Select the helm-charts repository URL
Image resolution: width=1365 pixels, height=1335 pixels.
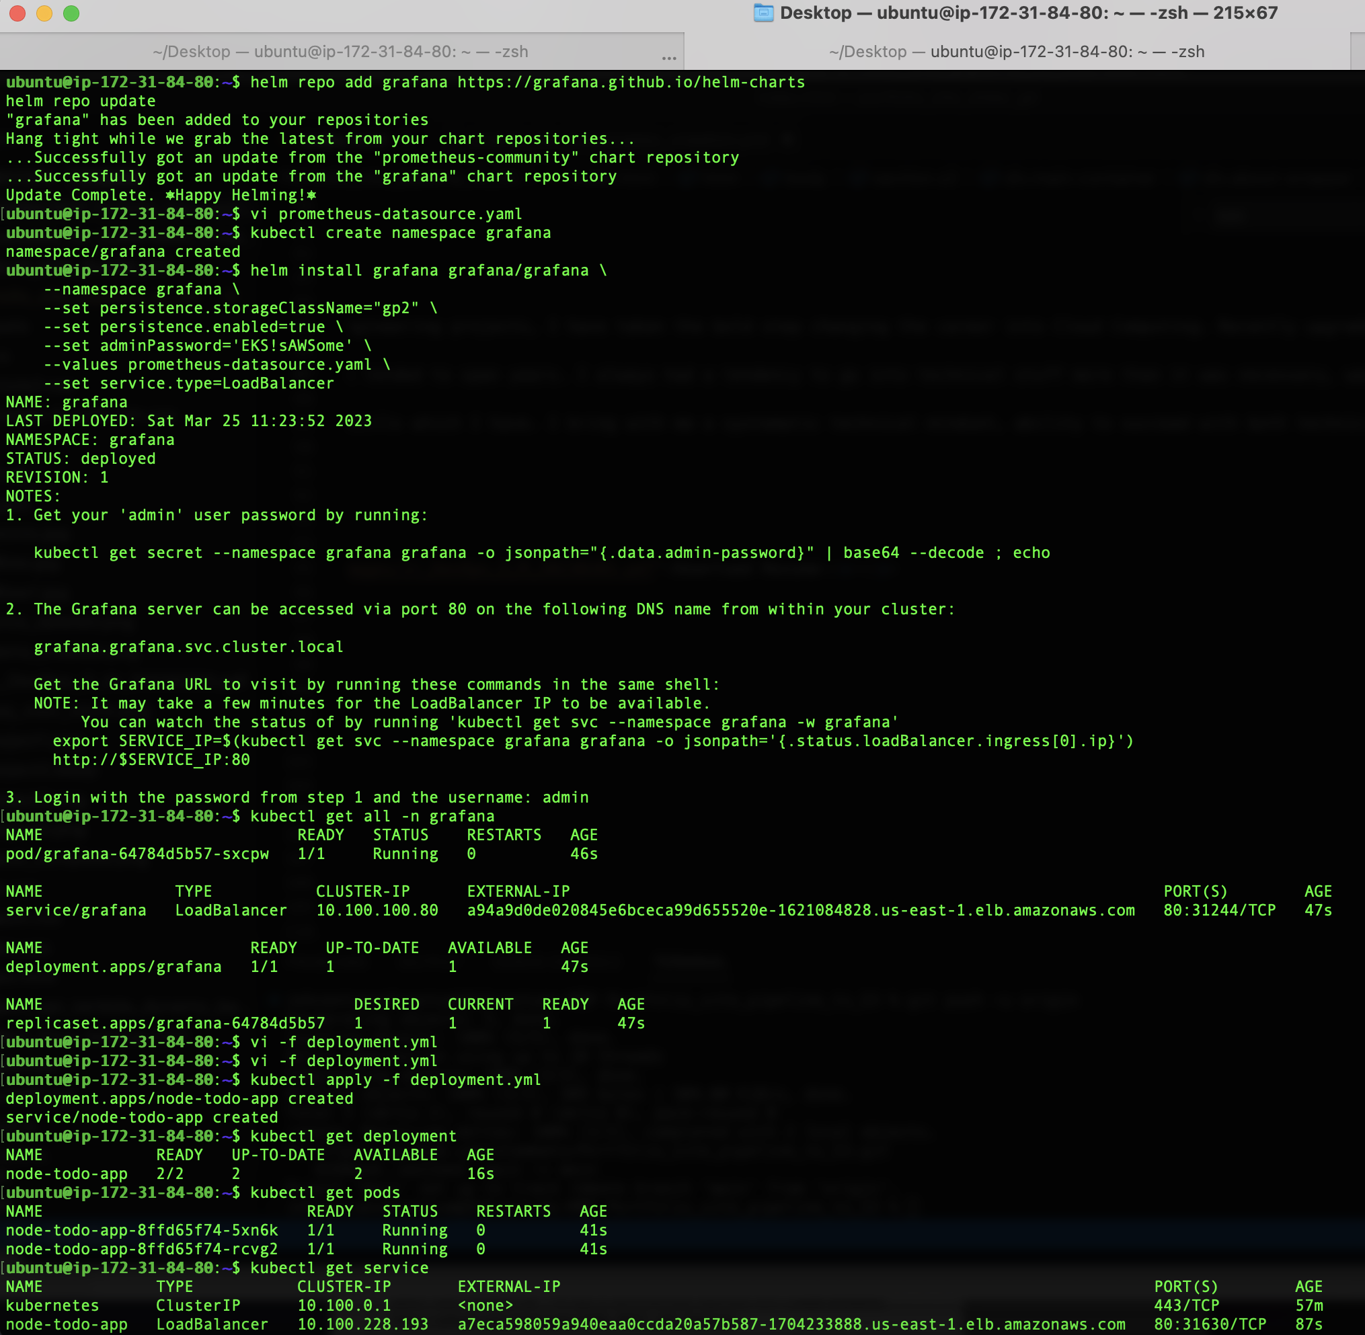coord(631,81)
